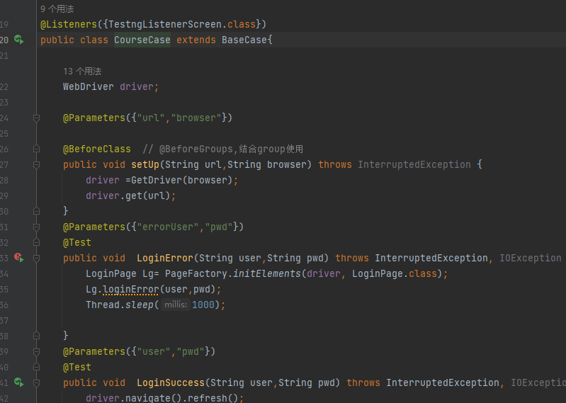Screen dimensions: 566x403
Task: Click the LoginError method name
Action: 165,258
